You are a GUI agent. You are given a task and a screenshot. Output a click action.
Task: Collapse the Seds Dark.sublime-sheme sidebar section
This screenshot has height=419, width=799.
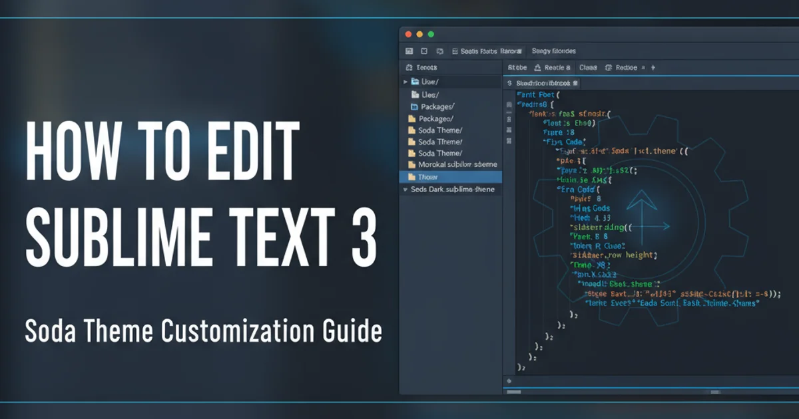(404, 190)
